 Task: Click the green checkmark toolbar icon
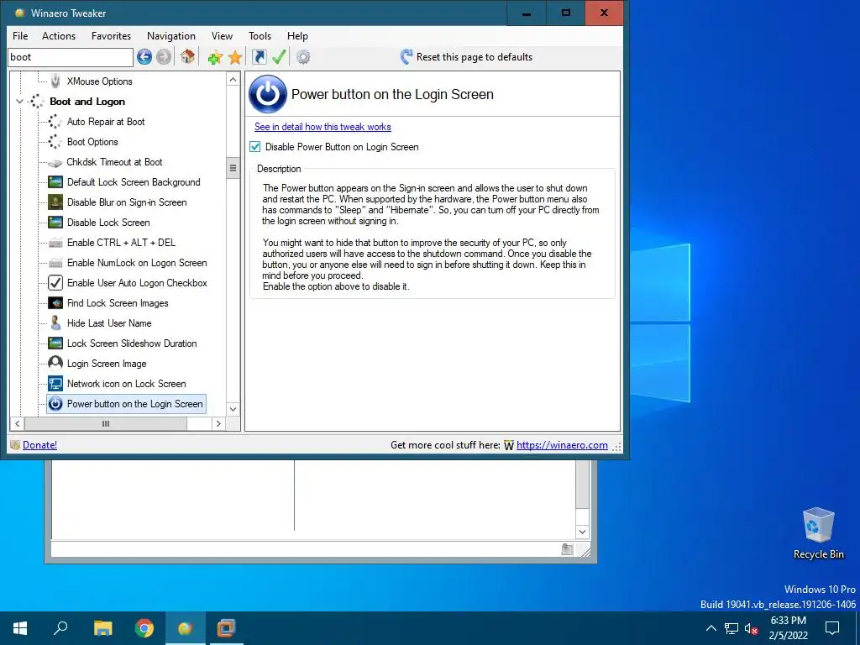pos(279,56)
